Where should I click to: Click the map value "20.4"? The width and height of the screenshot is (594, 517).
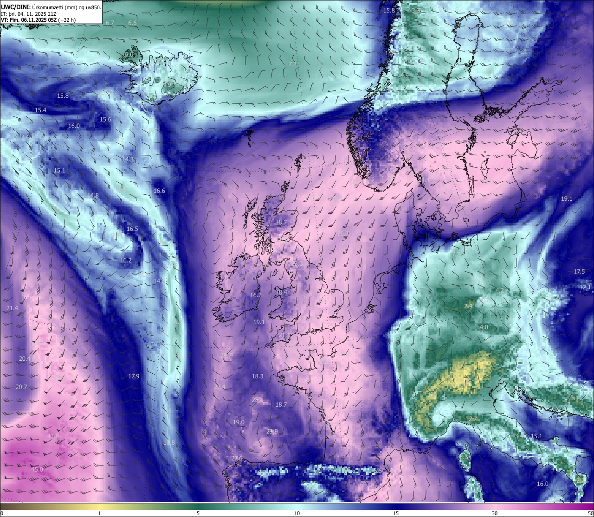25,358
